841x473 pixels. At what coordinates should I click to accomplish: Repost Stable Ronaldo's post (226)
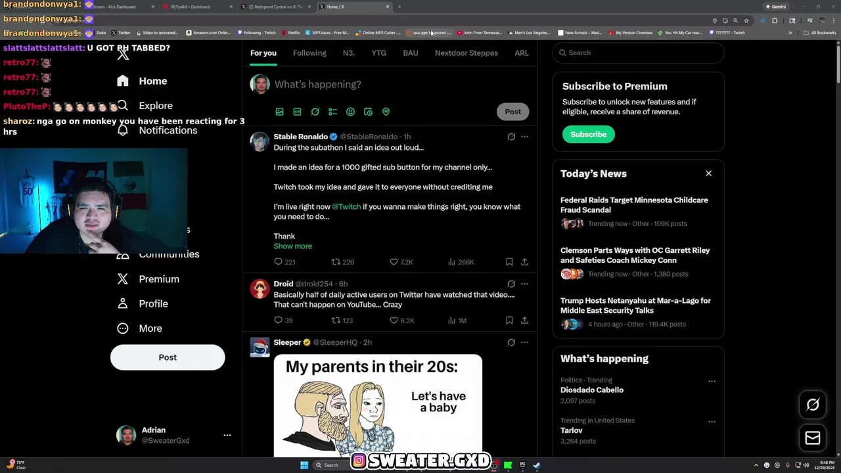(x=342, y=262)
